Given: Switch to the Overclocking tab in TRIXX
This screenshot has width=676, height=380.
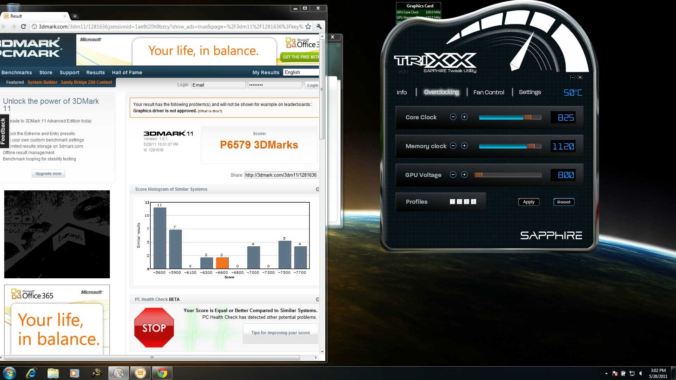Looking at the screenshot, I should 442,92.
